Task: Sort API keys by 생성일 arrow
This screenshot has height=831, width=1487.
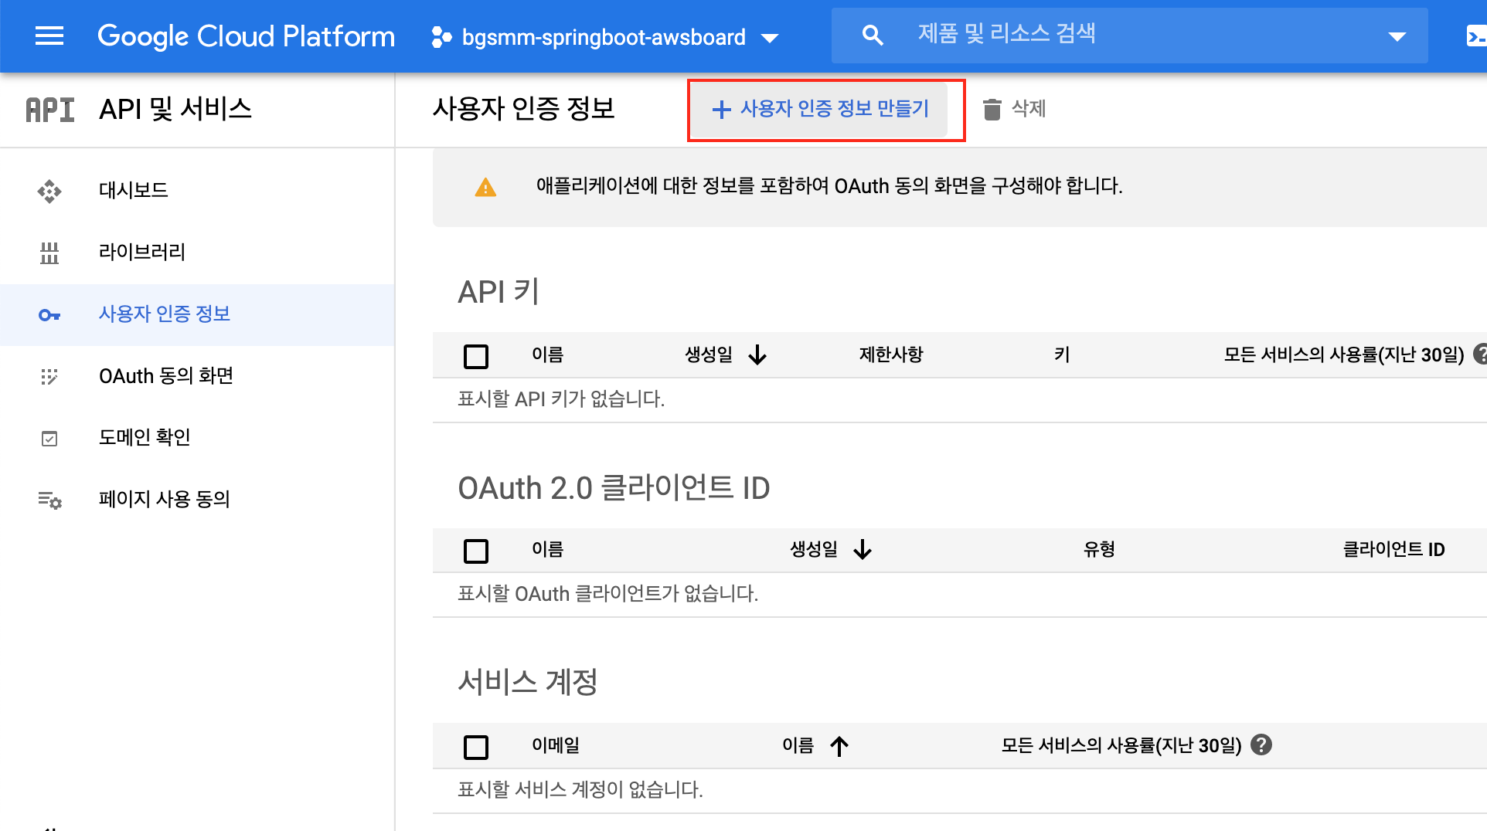Action: click(757, 355)
